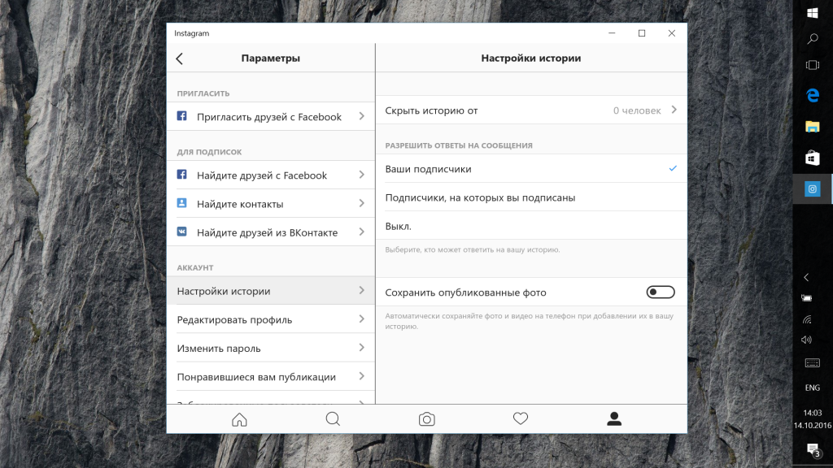Toggle Сохранить опубликованные фото switch

pos(661,292)
